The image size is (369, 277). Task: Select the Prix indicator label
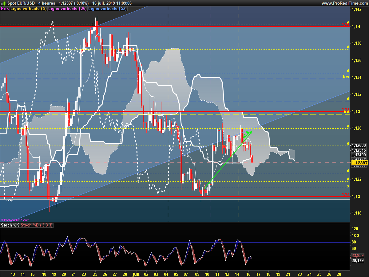click(5, 9)
